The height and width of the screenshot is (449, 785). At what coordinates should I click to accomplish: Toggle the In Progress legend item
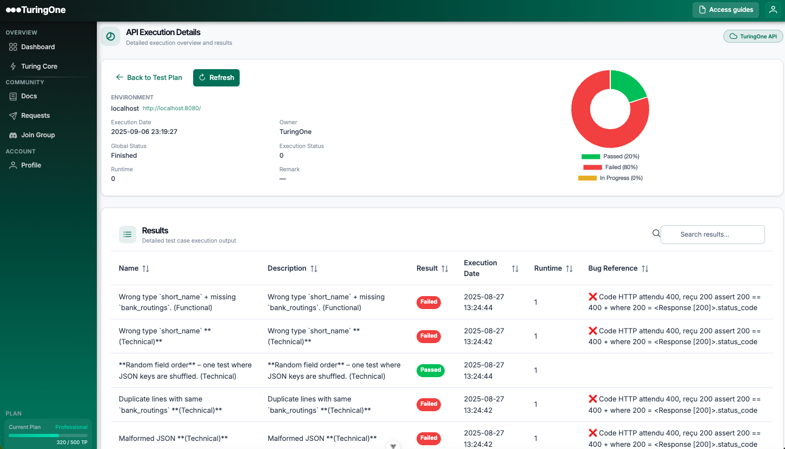coord(610,178)
